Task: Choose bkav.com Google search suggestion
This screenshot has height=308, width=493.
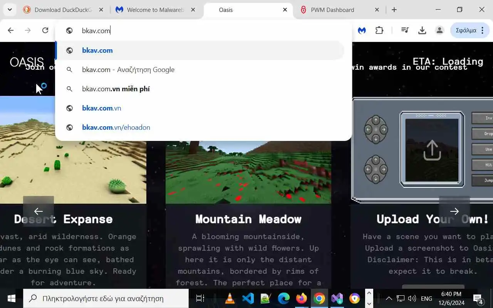Action: 200,70
